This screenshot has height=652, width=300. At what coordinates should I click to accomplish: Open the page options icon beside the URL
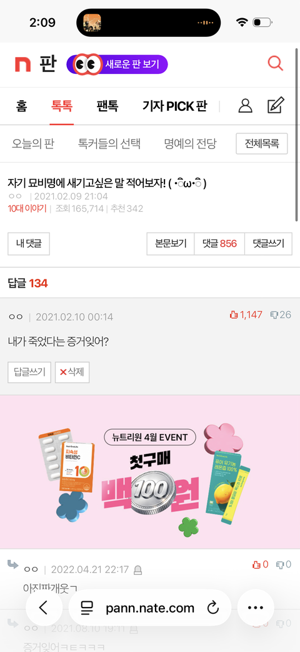87,608
